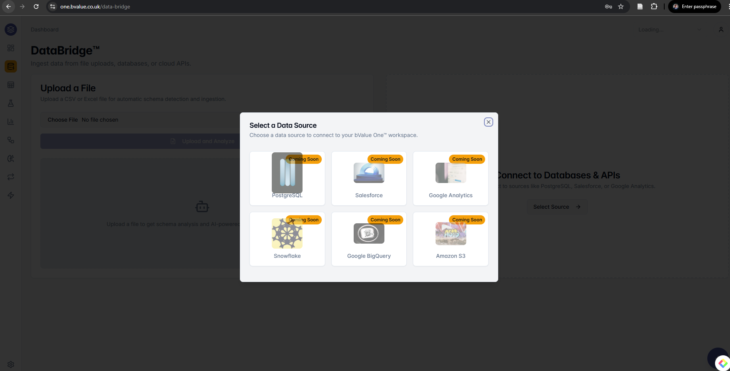The image size is (730, 371).
Task: Click Choose File to pick a file
Action: tap(62, 119)
